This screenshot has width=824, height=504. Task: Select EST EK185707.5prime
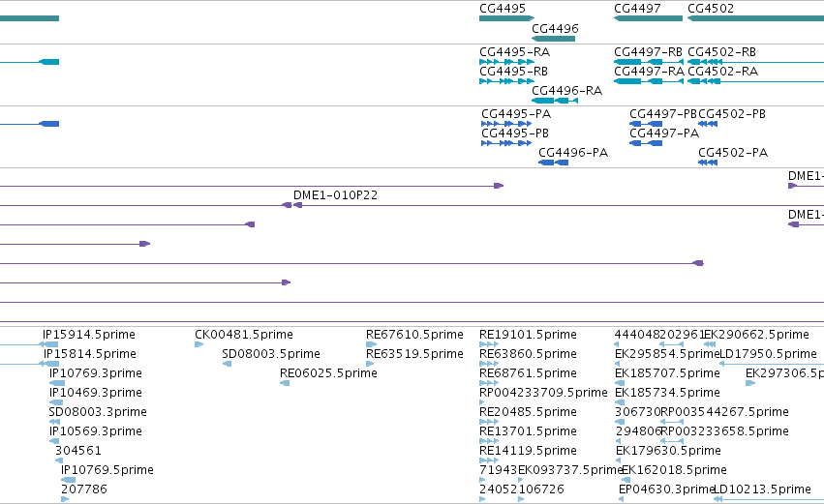[x=667, y=373]
